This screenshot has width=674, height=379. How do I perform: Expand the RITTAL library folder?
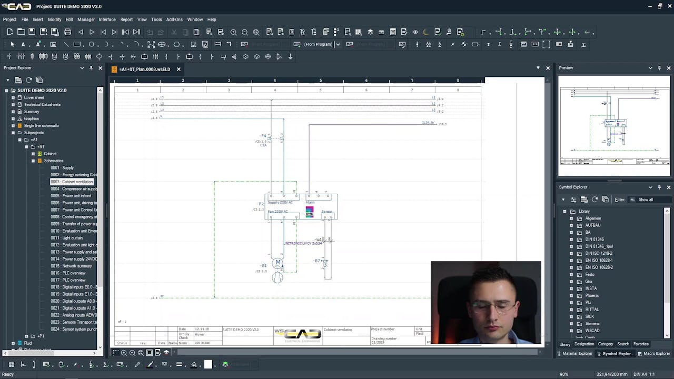coord(571,310)
